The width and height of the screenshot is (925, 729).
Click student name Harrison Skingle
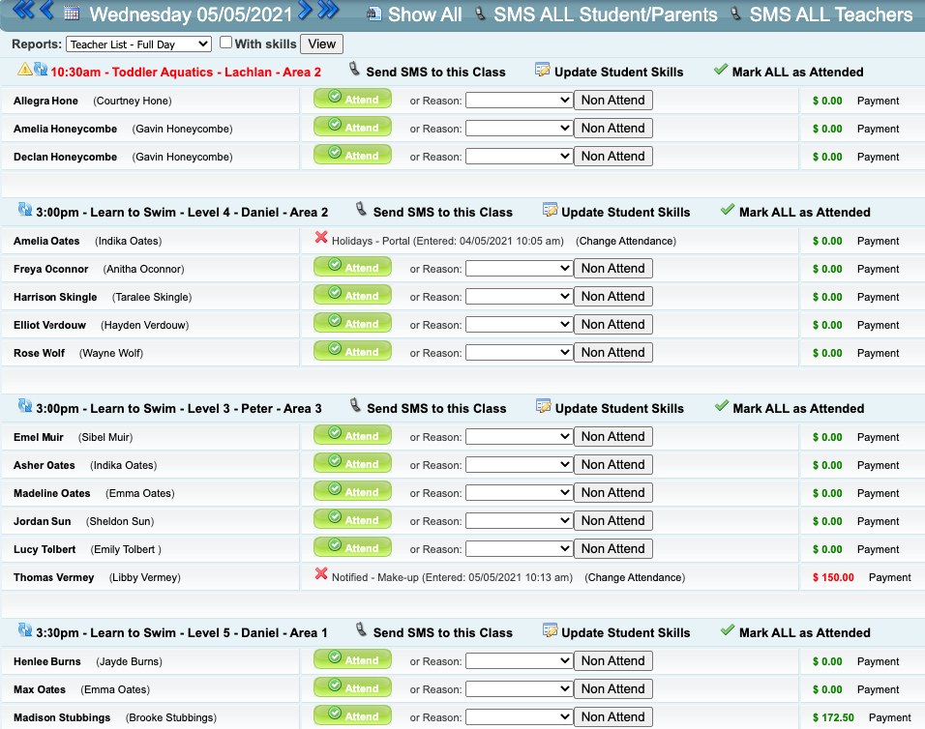pos(55,297)
